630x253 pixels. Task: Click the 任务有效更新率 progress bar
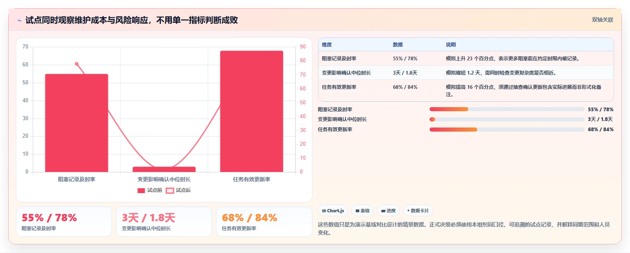[507, 129]
